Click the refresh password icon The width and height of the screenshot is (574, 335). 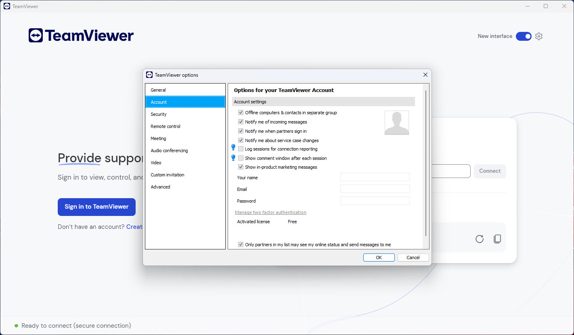480,239
